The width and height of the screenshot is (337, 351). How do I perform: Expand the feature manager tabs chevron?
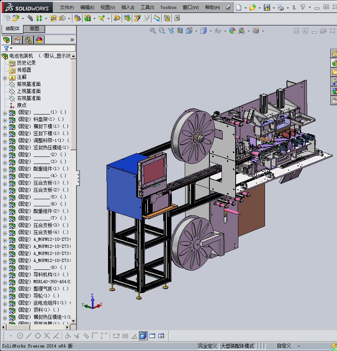(x=72, y=40)
